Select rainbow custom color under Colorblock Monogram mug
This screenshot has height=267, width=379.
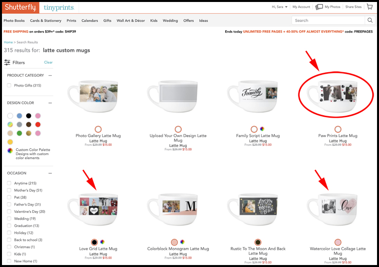[182, 242]
